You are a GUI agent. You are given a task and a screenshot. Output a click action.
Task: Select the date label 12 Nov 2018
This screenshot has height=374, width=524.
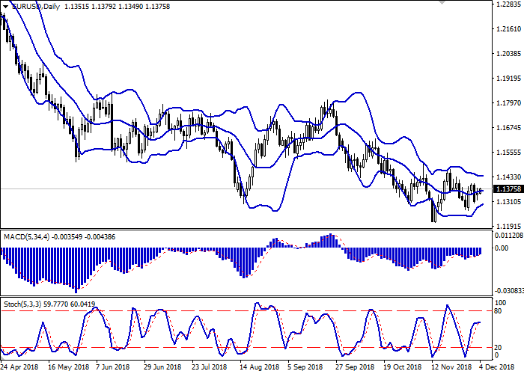451,367
